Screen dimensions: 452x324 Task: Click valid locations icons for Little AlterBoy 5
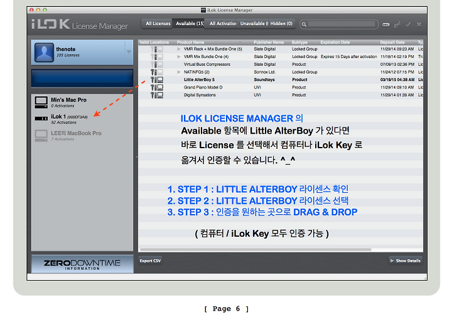(x=157, y=80)
